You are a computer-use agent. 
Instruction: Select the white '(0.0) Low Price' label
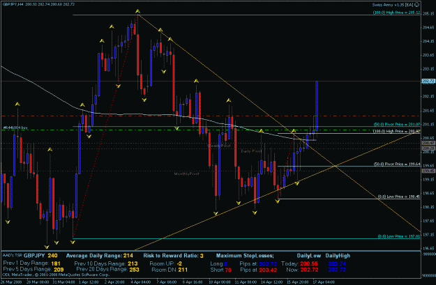399,197
